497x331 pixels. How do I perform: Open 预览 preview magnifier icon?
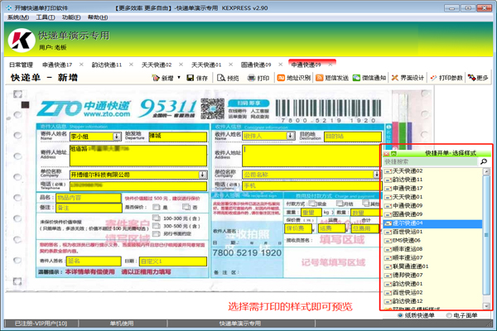click(221, 78)
